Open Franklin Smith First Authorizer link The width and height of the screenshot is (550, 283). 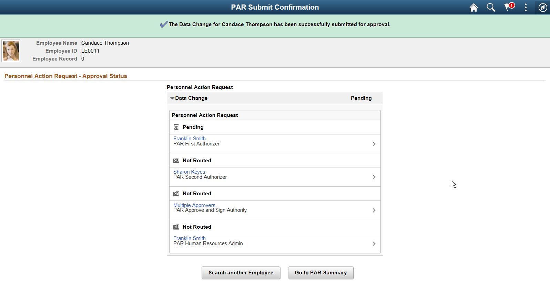tap(189, 139)
